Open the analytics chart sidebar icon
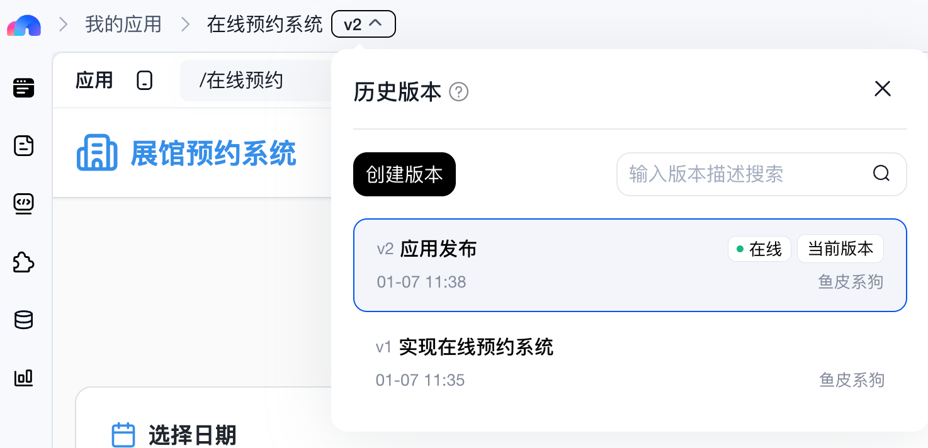 tap(24, 378)
